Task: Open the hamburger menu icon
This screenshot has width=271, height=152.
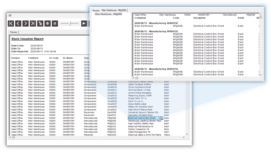Action: [10, 15]
